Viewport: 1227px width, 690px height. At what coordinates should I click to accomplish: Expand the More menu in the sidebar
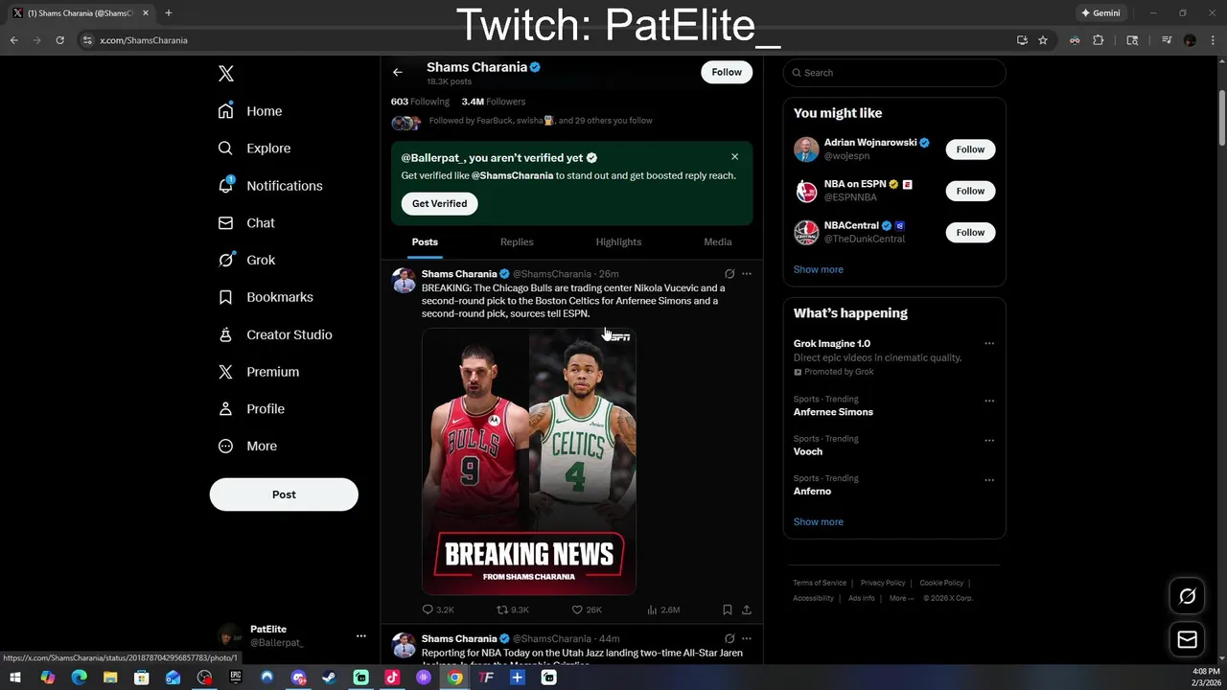click(x=247, y=447)
